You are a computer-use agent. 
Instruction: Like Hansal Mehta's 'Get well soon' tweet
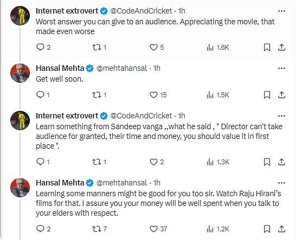pos(158,95)
